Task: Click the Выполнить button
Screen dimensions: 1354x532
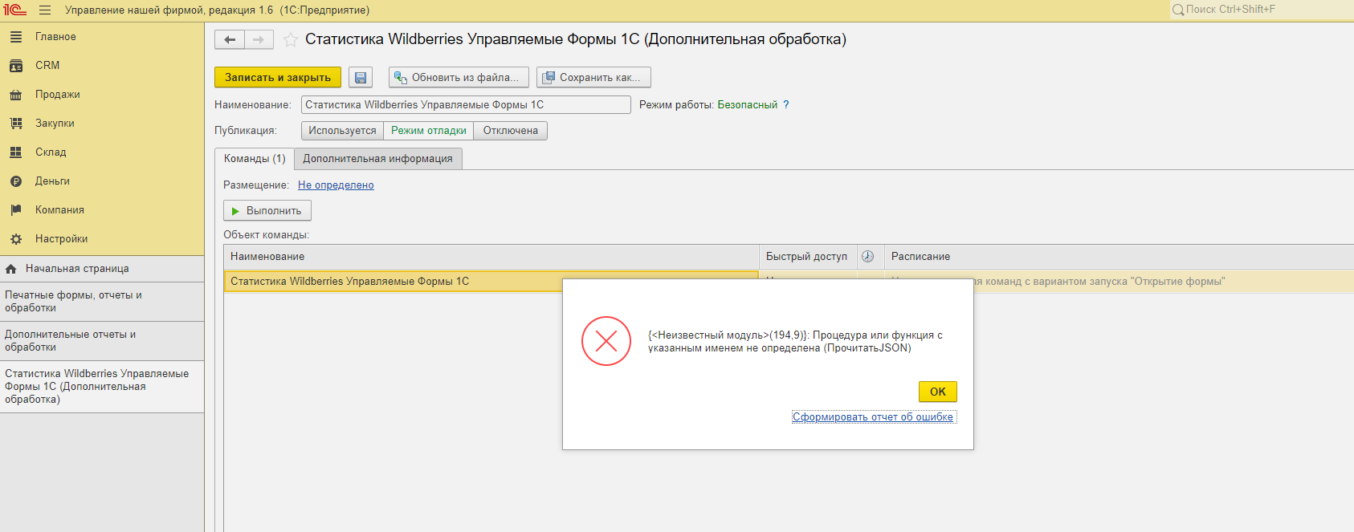Action: pyautogui.click(x=267, y=211)
